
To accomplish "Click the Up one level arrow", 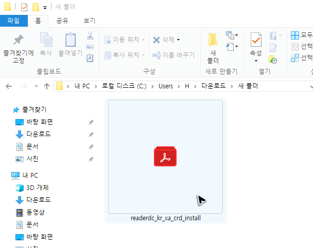I will (x=47, y=86).
